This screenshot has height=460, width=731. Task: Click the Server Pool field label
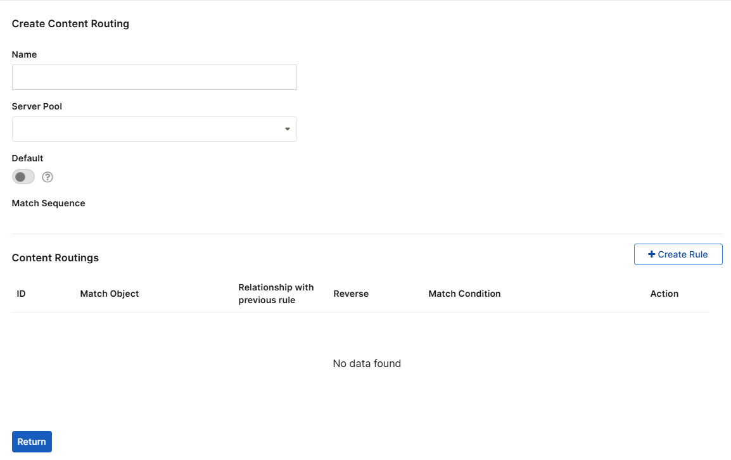click(x=37, y=106)
